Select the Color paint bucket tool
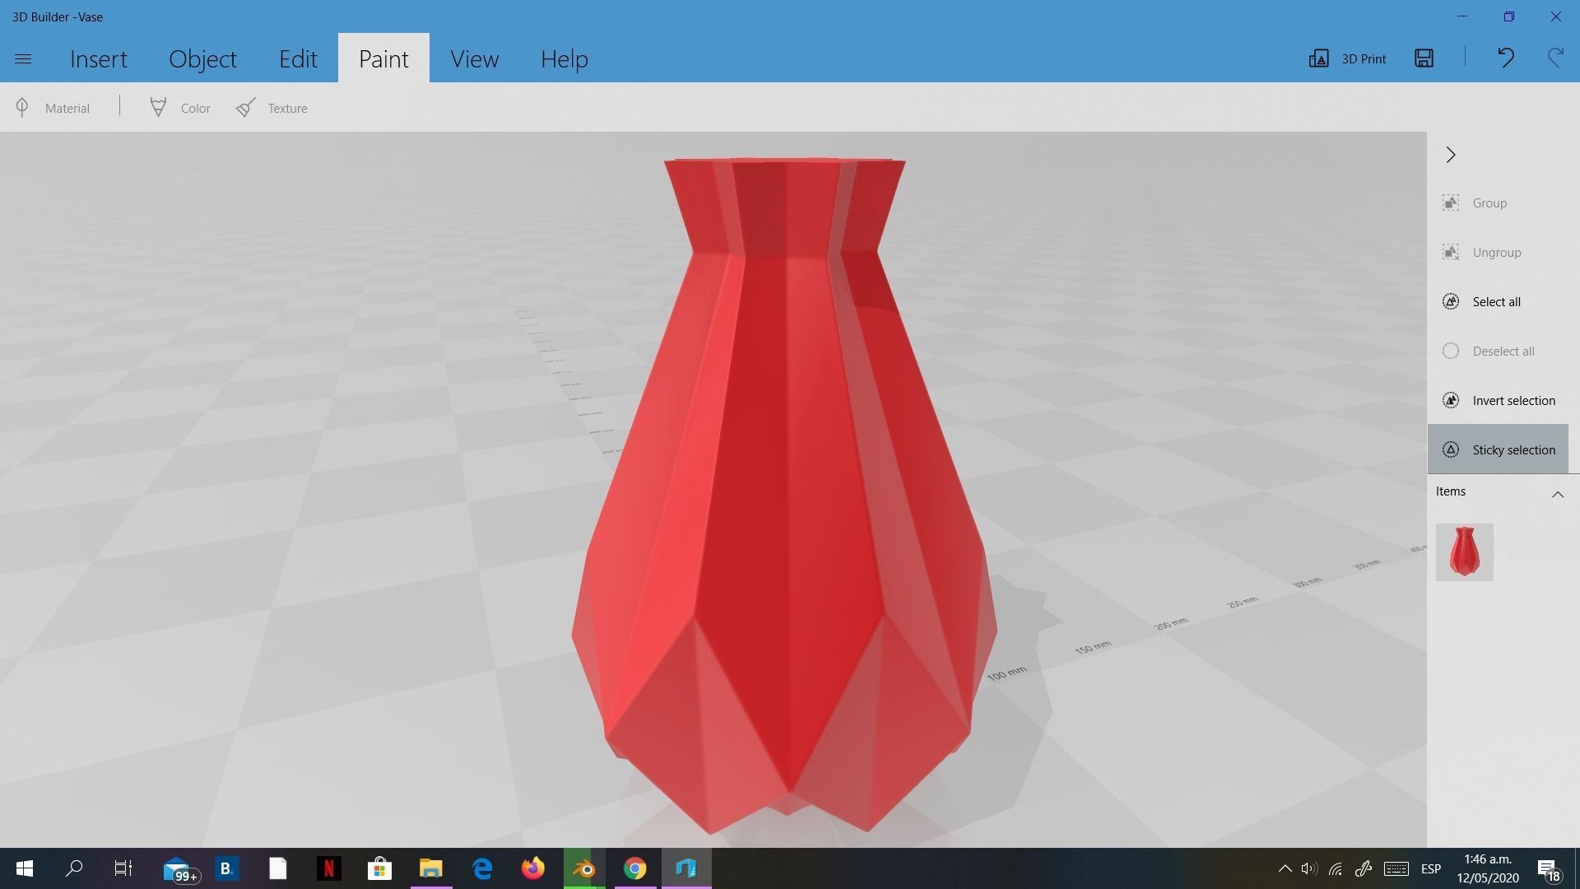The width and height of the screenshot is (1580, 889). pyautogui.click(x=159, y=108)
